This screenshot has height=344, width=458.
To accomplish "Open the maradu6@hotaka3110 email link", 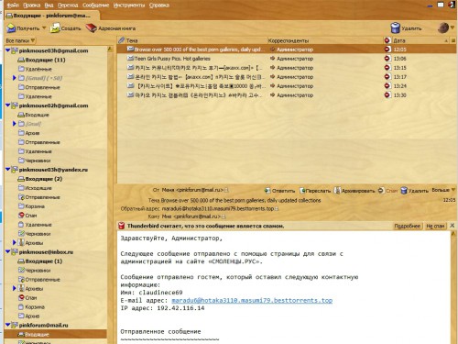I will (x=252, y=301).
